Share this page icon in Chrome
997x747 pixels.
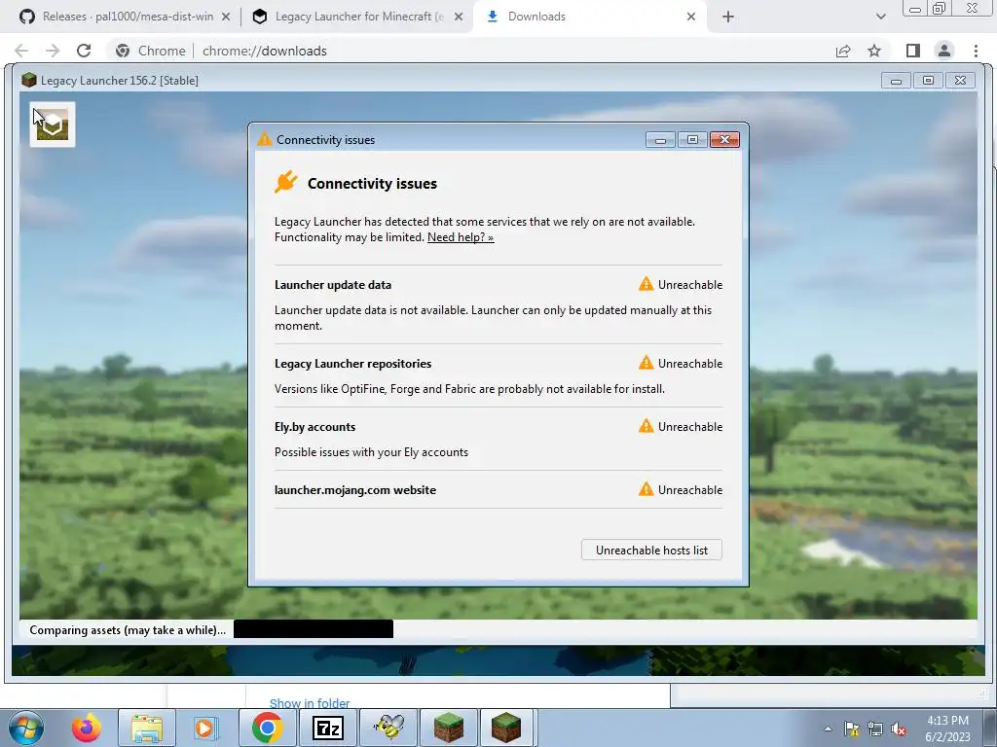tap(843, 51)
